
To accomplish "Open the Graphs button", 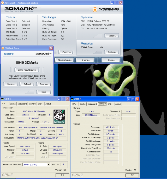I will coord(85,60).
